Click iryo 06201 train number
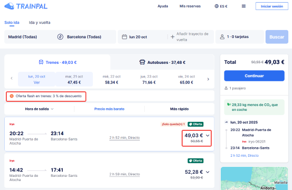The image size is (292, 190). point(257,141)
